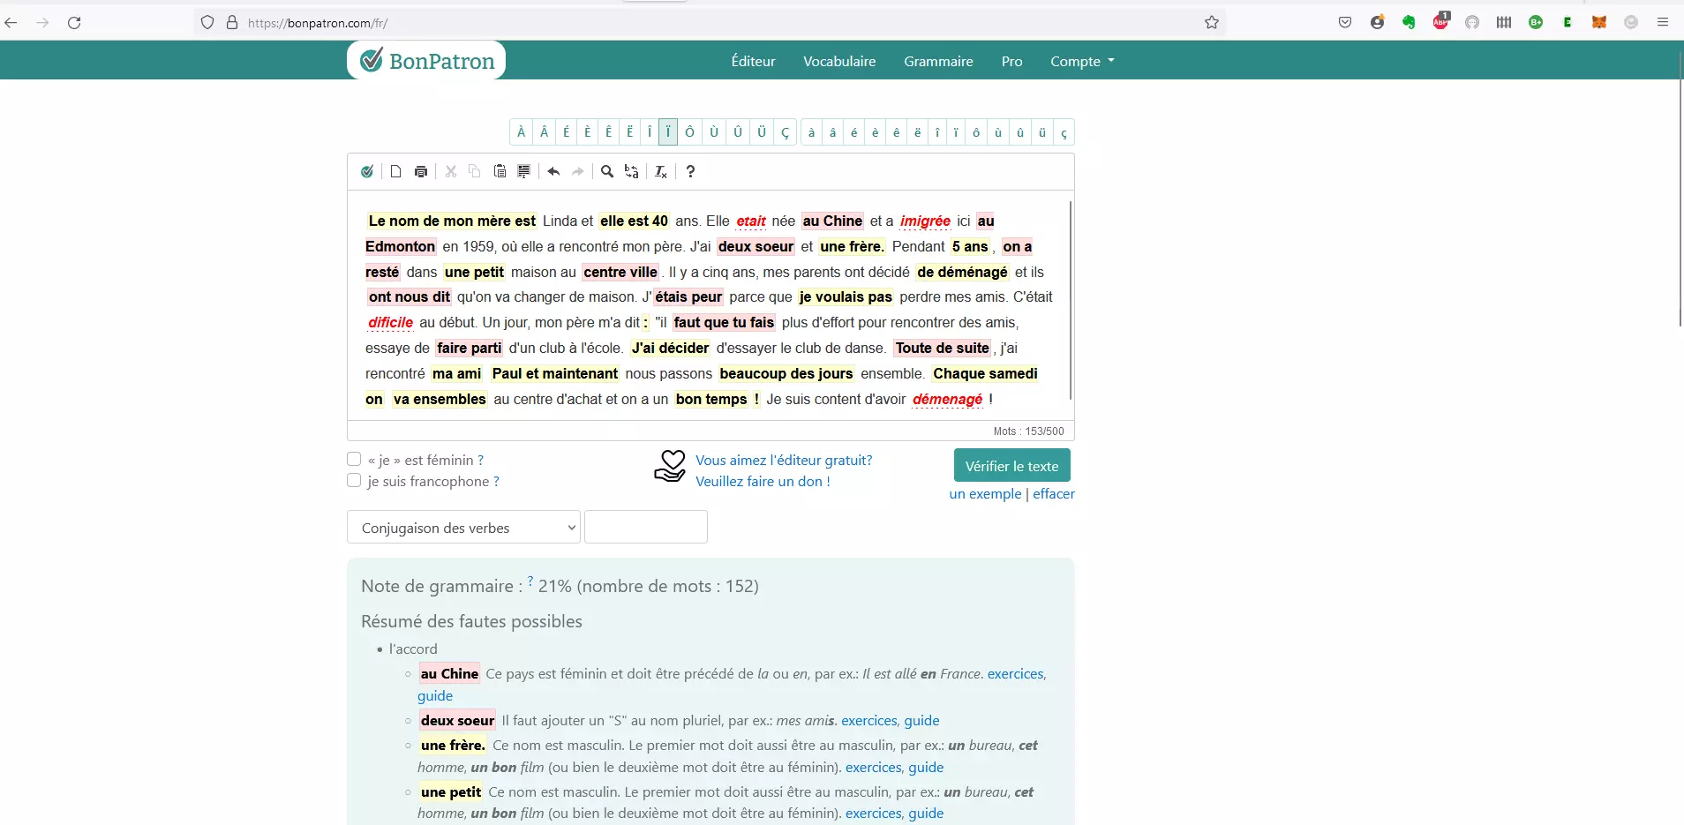
Task: Open Firefox hamburger application menu
Action: pos(1663,22)
